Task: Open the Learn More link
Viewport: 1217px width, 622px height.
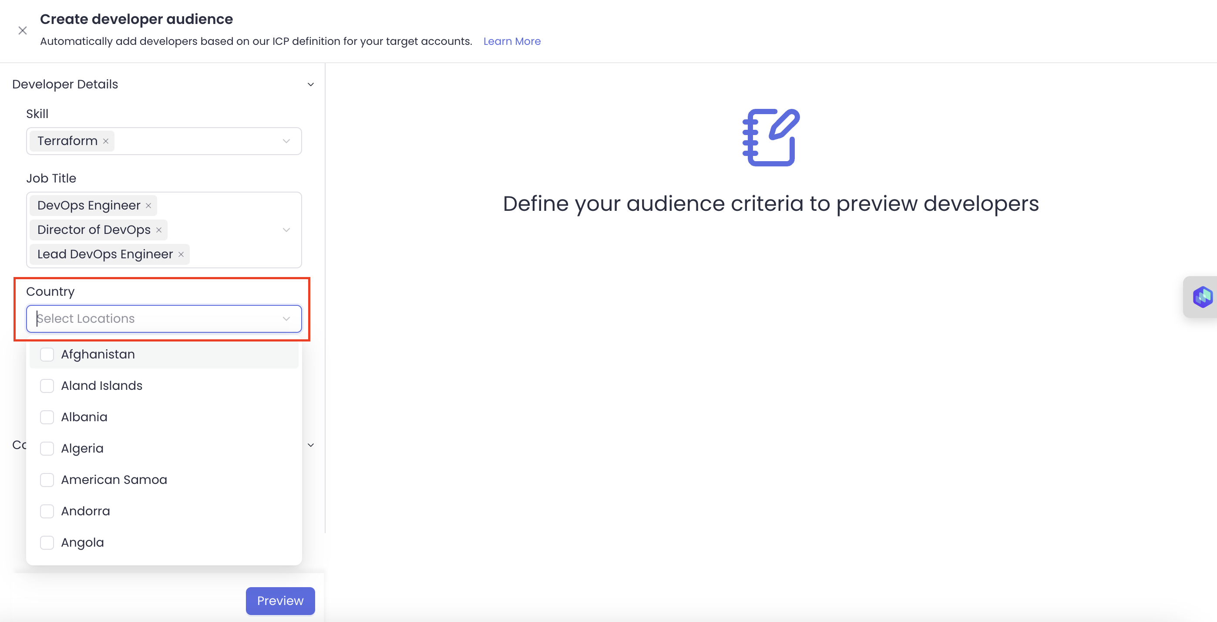Action: tap(511, 41)
